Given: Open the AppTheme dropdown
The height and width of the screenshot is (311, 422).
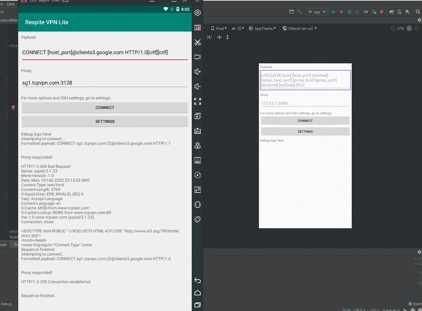Looking at the screenshot, I should point(262,28).
